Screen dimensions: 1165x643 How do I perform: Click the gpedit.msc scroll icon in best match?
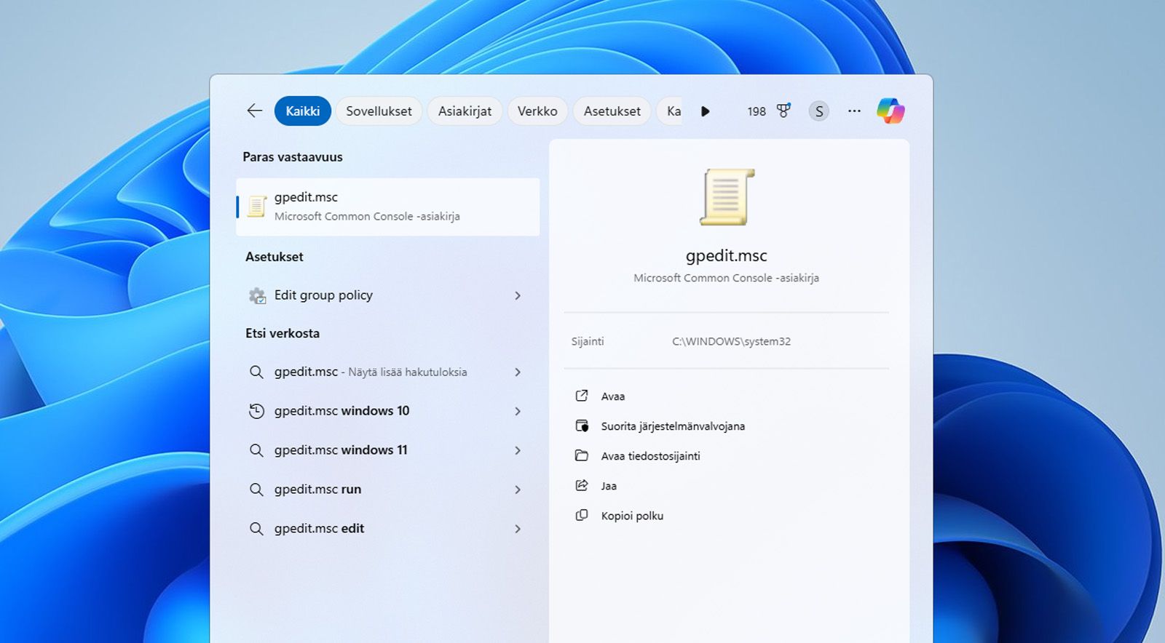pyautogui.click(x=256, y=207)
